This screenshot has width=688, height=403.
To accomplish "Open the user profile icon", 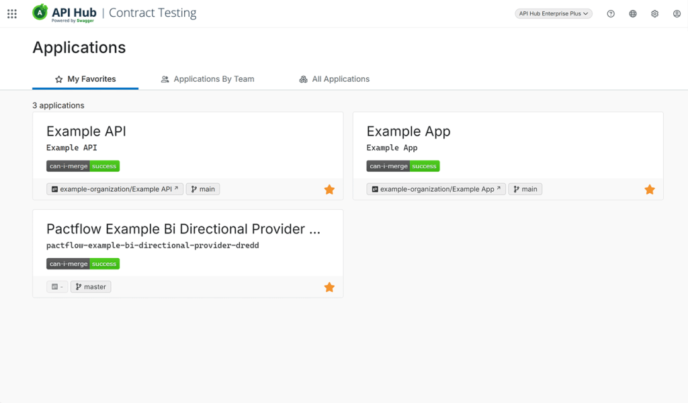I will (677, 14).
